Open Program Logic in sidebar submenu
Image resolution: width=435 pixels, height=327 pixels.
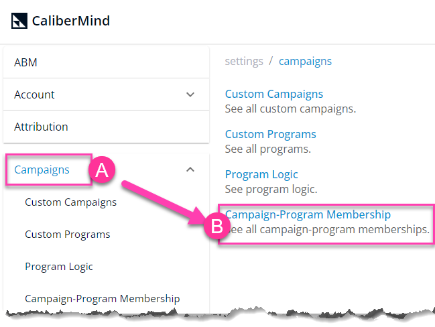59,267
